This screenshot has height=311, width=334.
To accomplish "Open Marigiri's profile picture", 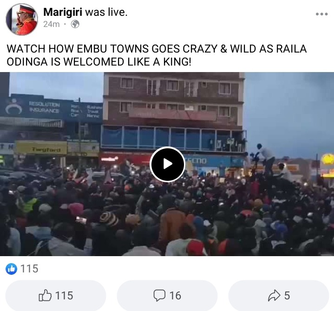I will click(22, 20).
